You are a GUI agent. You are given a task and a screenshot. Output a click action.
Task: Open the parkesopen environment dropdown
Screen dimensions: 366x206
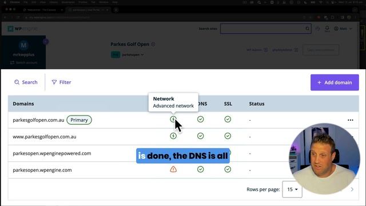(133, 55)
